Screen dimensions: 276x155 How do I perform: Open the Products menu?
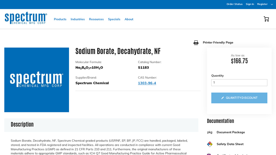[x=60, y=19]
